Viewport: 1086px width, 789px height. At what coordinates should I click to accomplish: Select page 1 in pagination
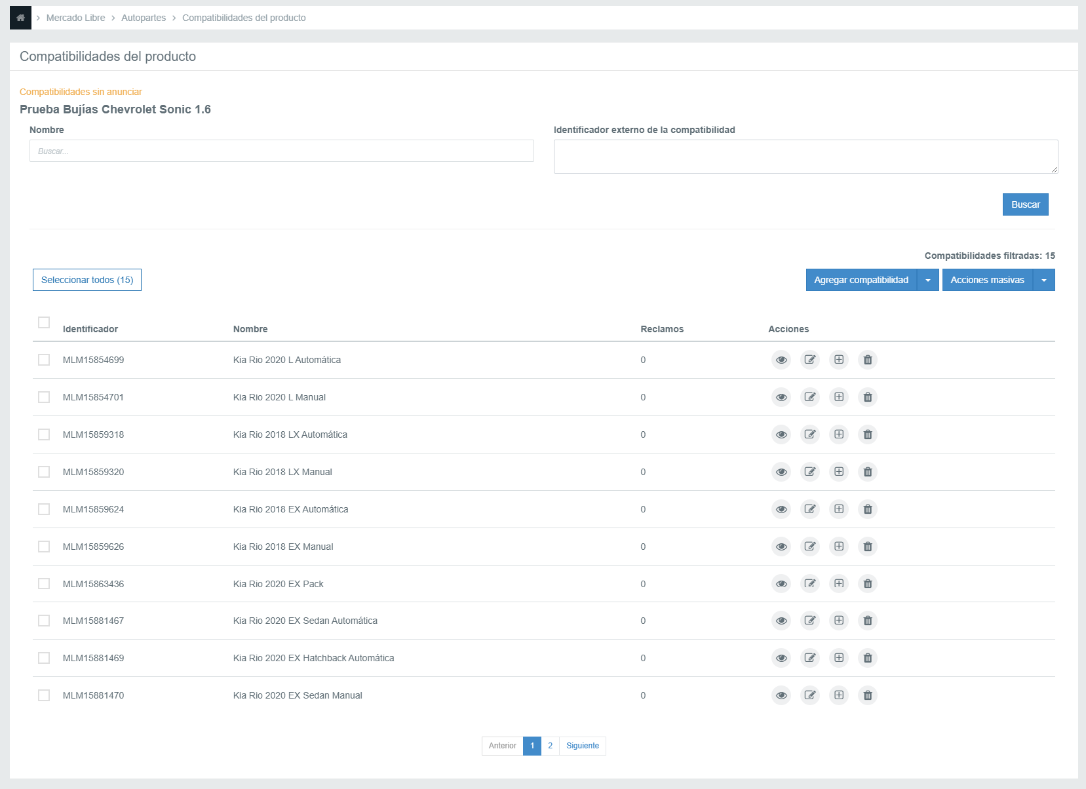[532, 746]
